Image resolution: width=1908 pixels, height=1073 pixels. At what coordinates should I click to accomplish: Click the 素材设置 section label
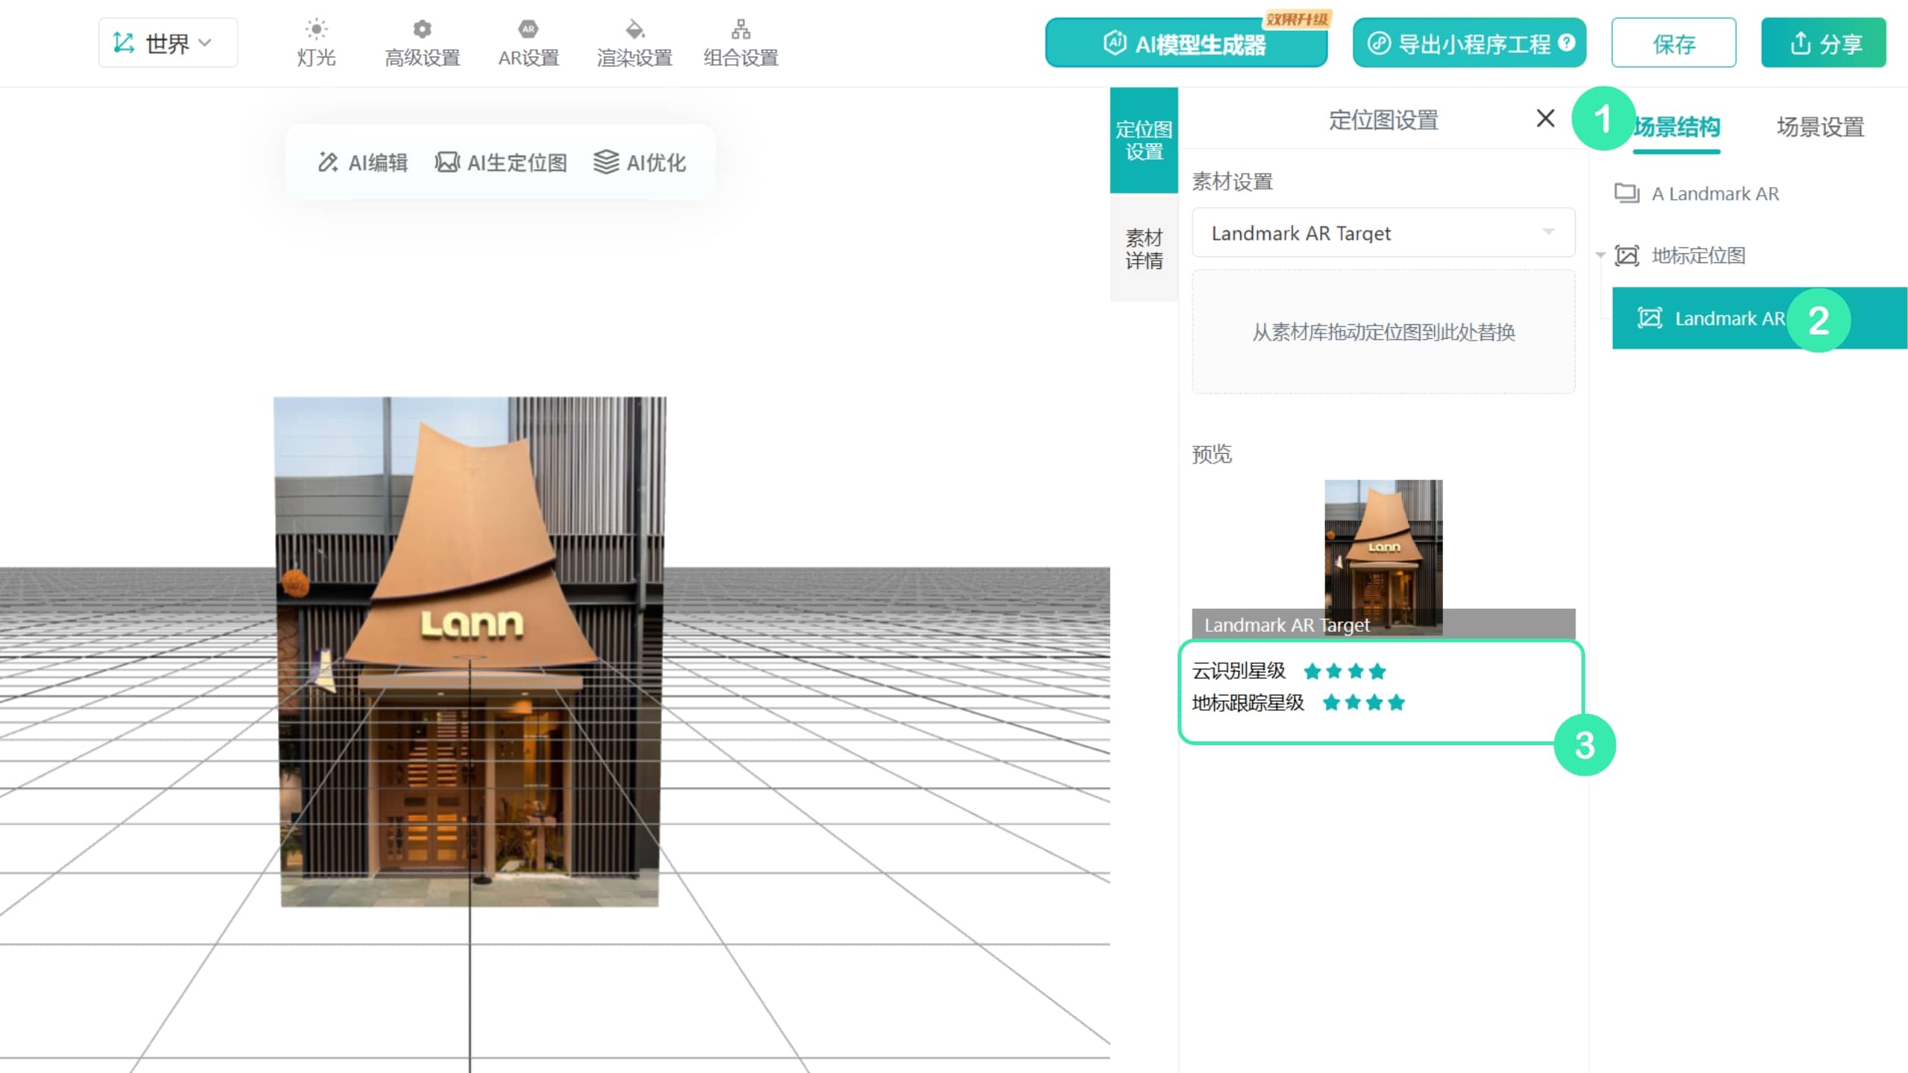1232,181
